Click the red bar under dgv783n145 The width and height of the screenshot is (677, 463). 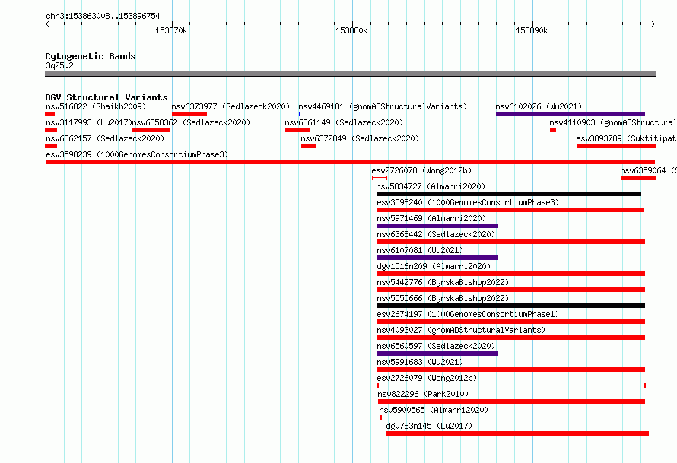pos(518,433)
